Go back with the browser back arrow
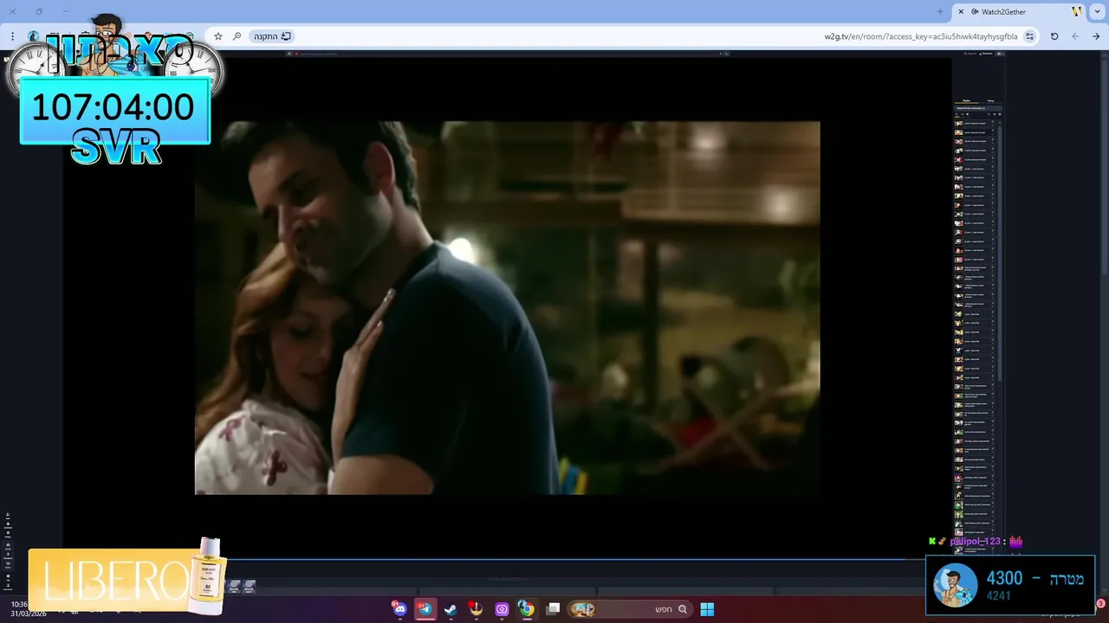 click(1096, 36)
